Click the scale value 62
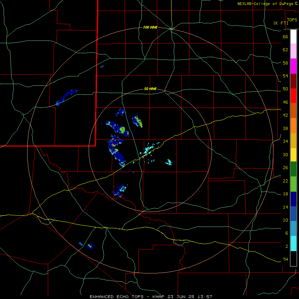Image resolution: width=299 pixels, height=299 pixels. (285, 50)
